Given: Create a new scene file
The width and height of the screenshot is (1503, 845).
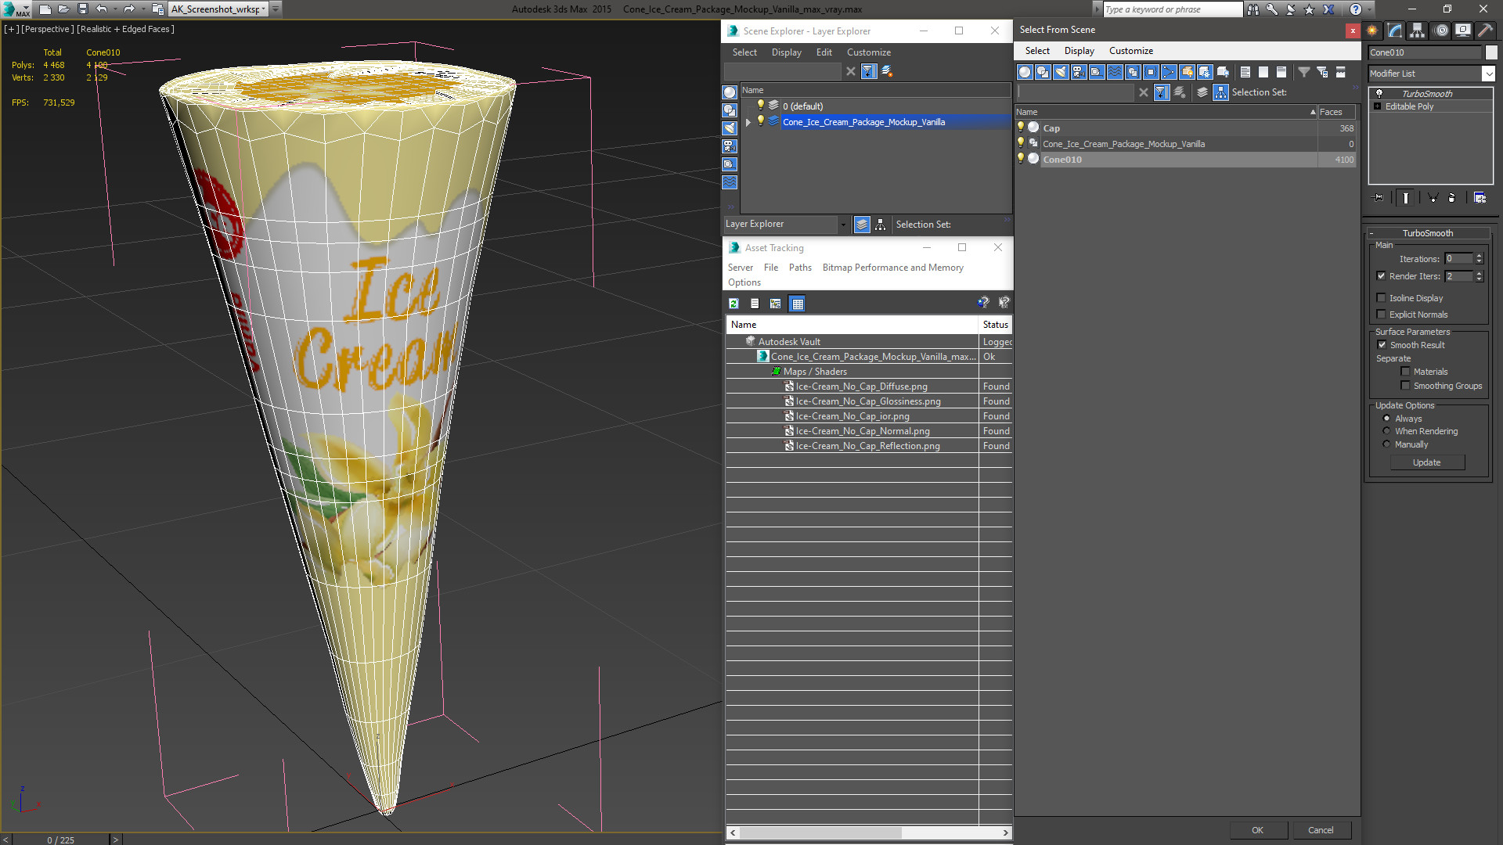Looking at the screenshot, I should point(45,9).
